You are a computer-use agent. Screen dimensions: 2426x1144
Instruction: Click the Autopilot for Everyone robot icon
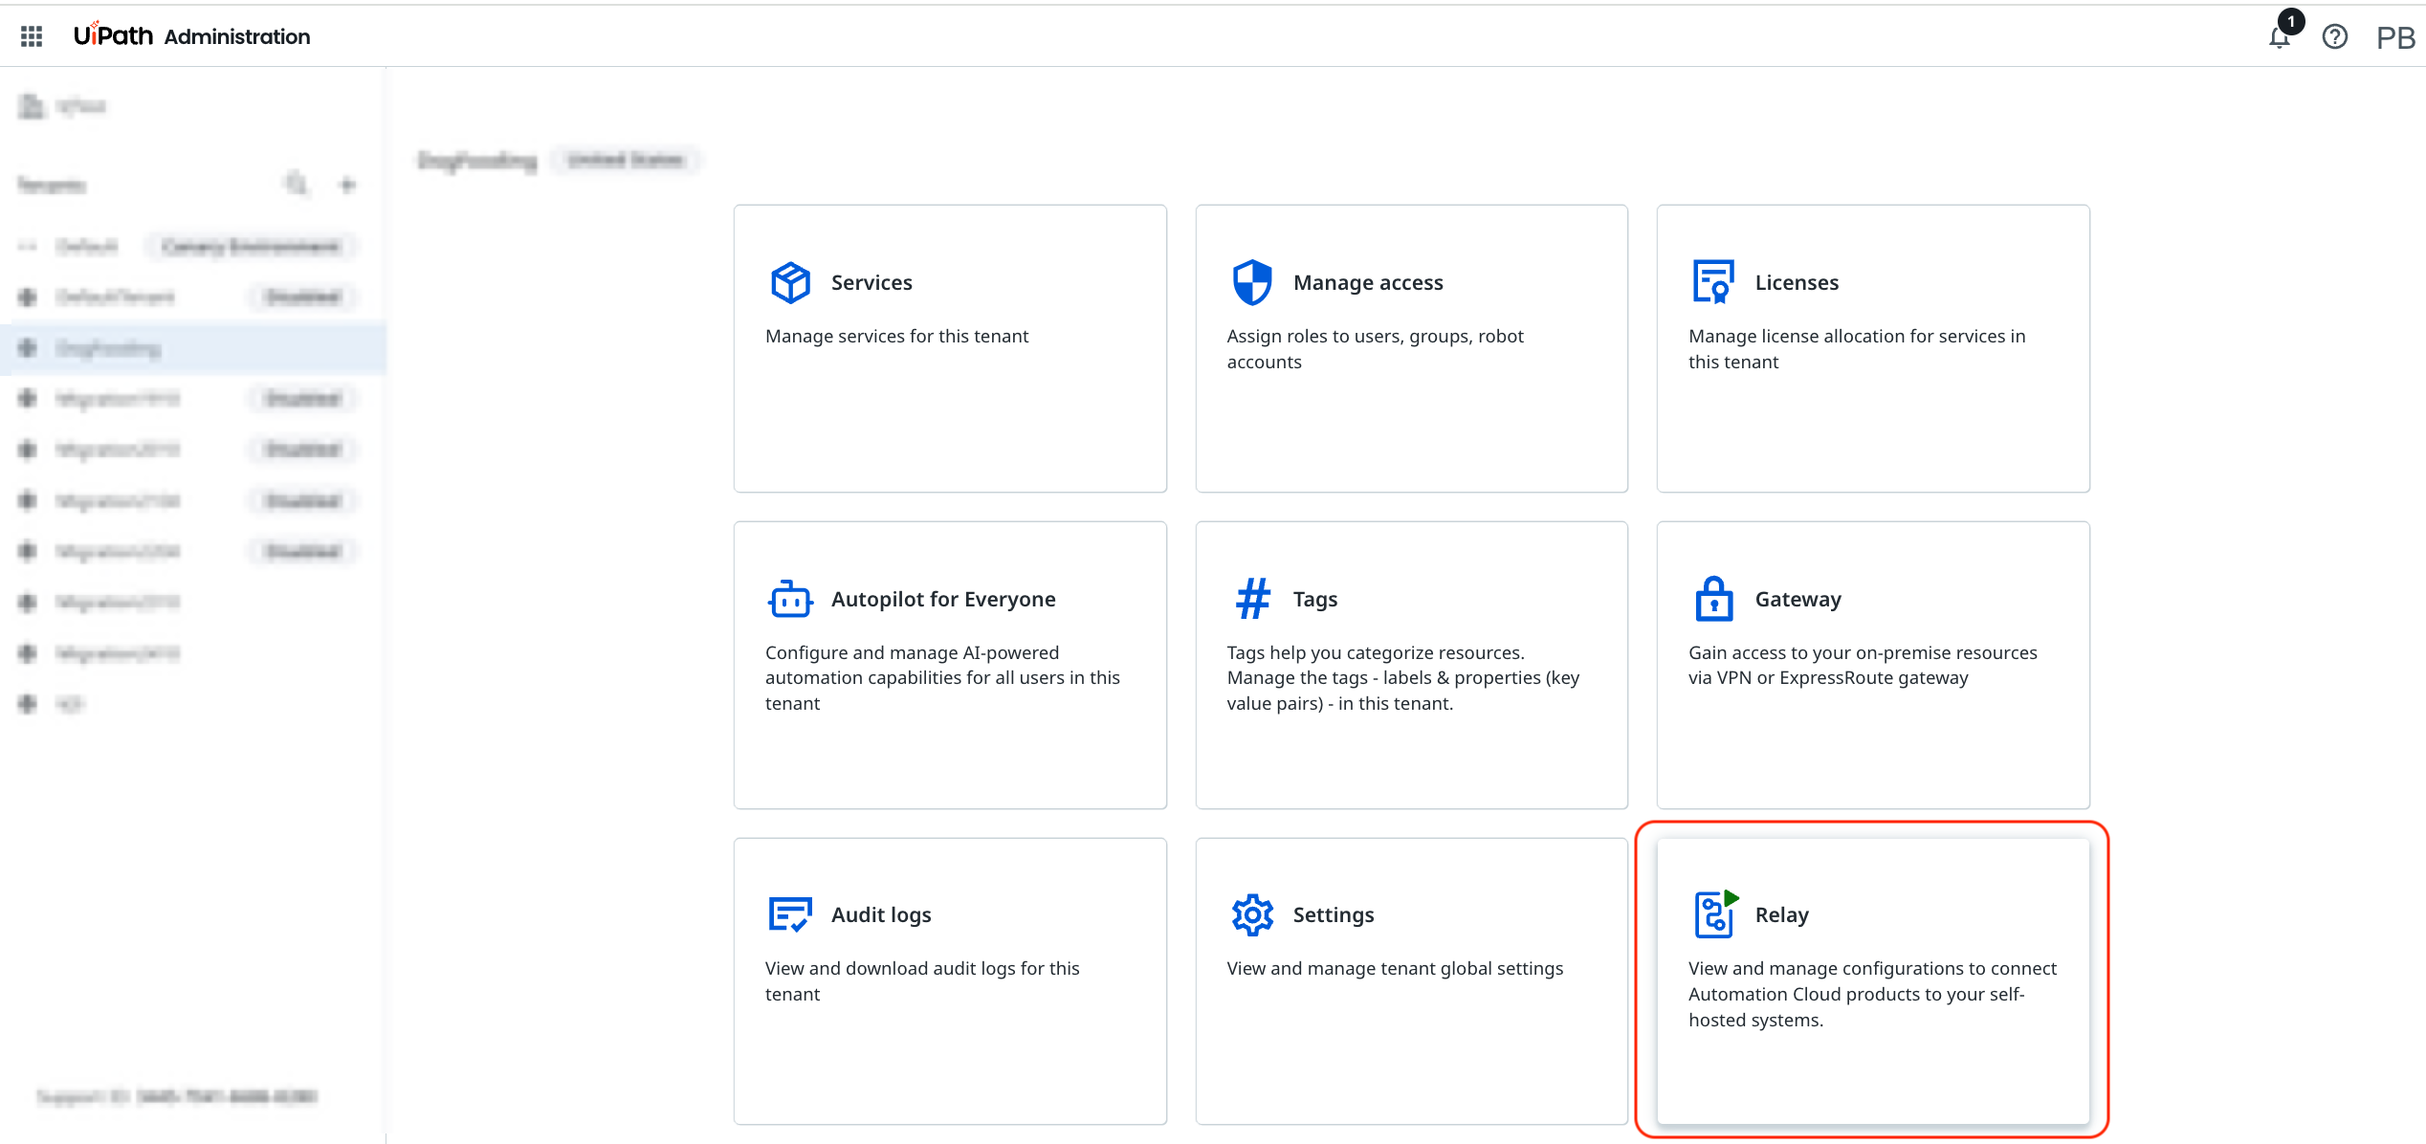pos(790,599)
